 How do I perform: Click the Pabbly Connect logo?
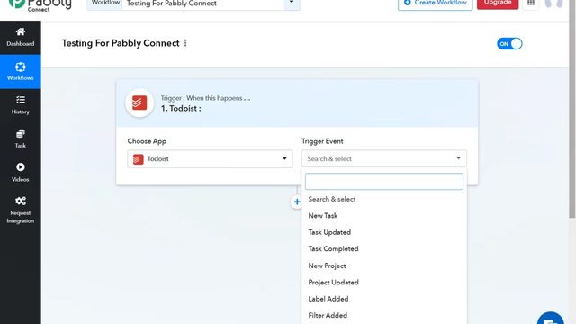coord(40,5)
